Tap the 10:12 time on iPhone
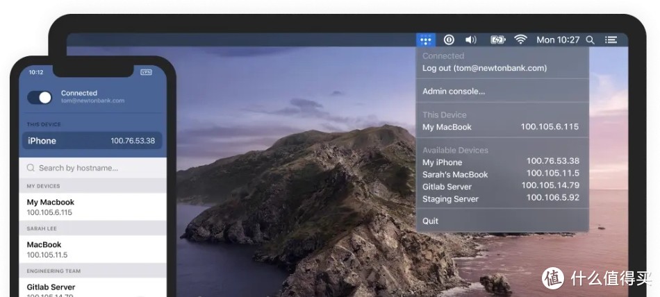Image resolution: width=660 pixels, height=297 pixels. click(35, 72)
